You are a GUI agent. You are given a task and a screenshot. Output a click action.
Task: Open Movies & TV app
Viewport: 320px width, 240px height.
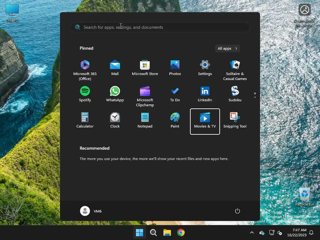point(205,122)
